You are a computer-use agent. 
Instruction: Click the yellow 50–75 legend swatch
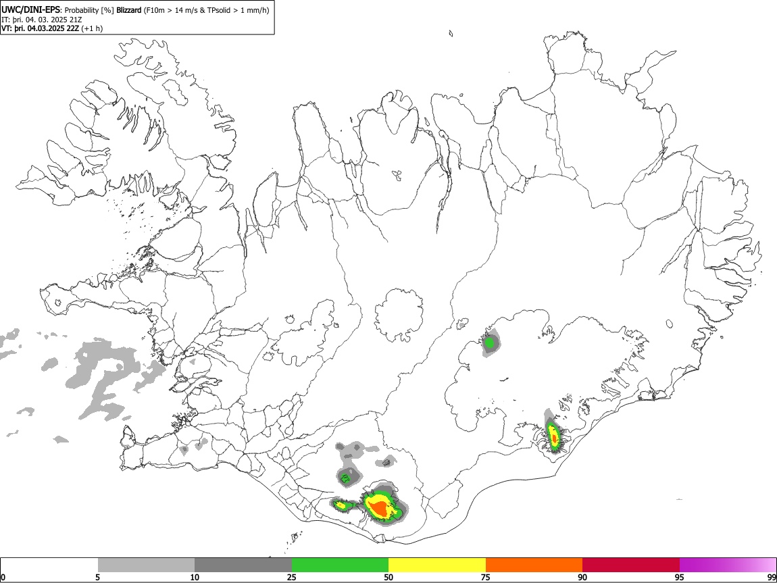coord(437,565)
